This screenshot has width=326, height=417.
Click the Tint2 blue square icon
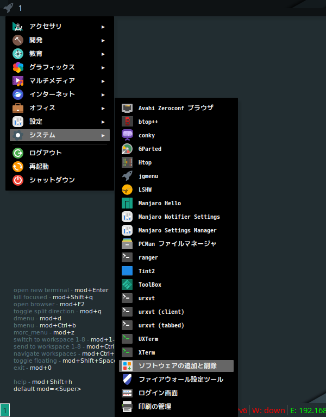point(127,271)
